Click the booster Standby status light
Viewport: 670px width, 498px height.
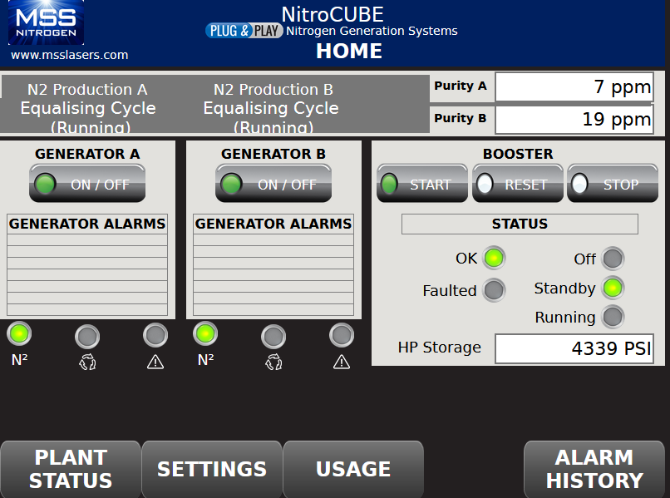tap(613, 288)
